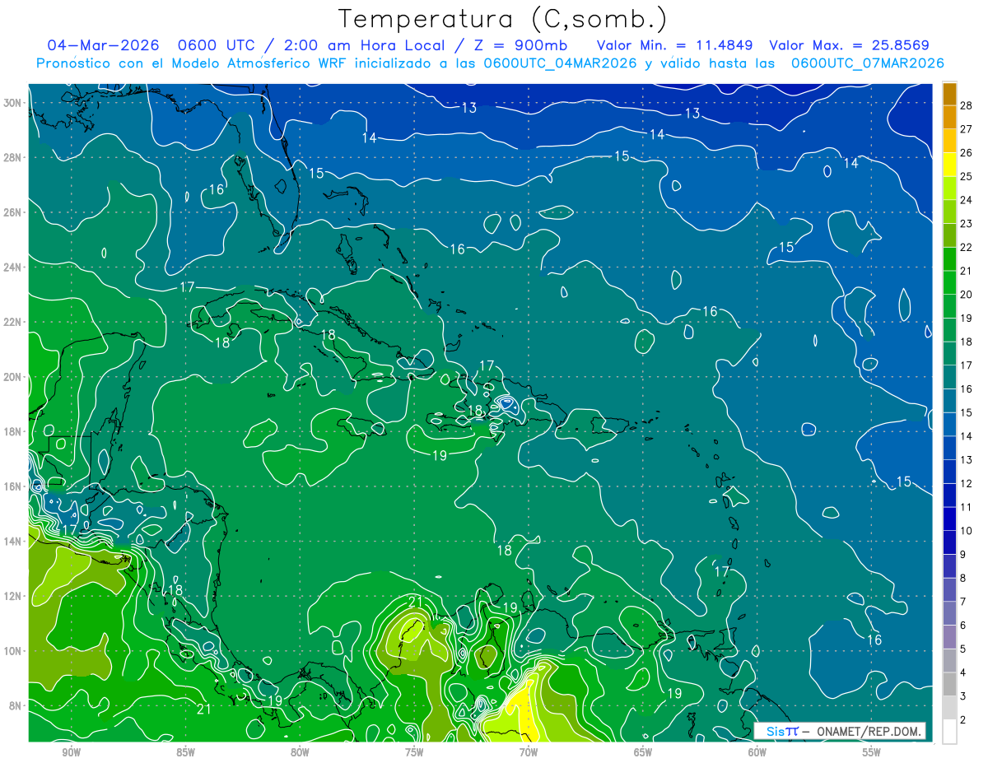
Task: Click the 22N latitude axis label
Action: [x=12, y=322]
